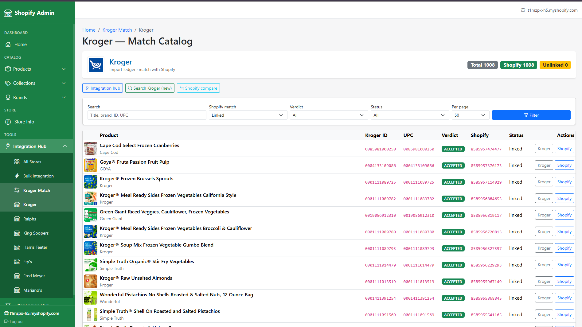Image resolution: width=582 pixels, height=327 pixels.
Task: Click the Integration hub button
Action: (103, 88)
